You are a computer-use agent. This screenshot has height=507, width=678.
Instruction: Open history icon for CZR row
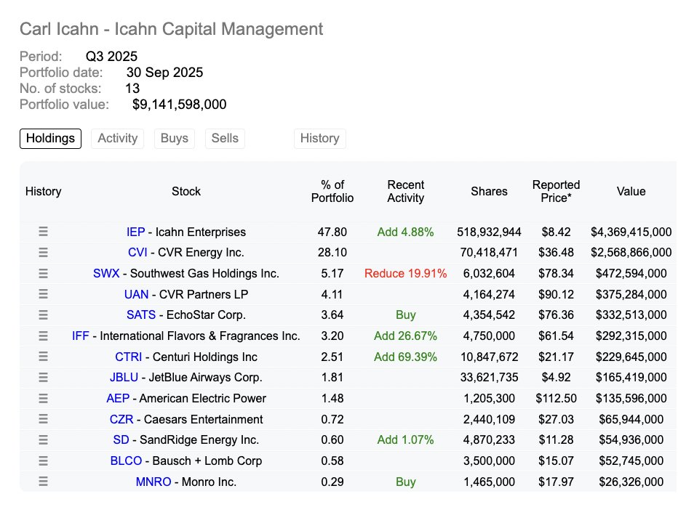43,419
